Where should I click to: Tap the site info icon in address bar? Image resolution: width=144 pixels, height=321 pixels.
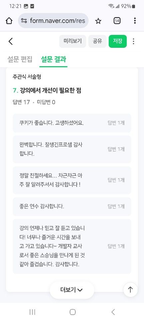point(24,21)
